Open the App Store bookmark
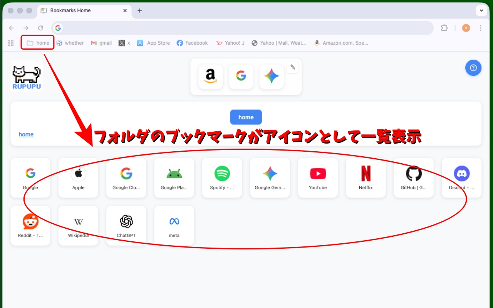 click(153, 43)
